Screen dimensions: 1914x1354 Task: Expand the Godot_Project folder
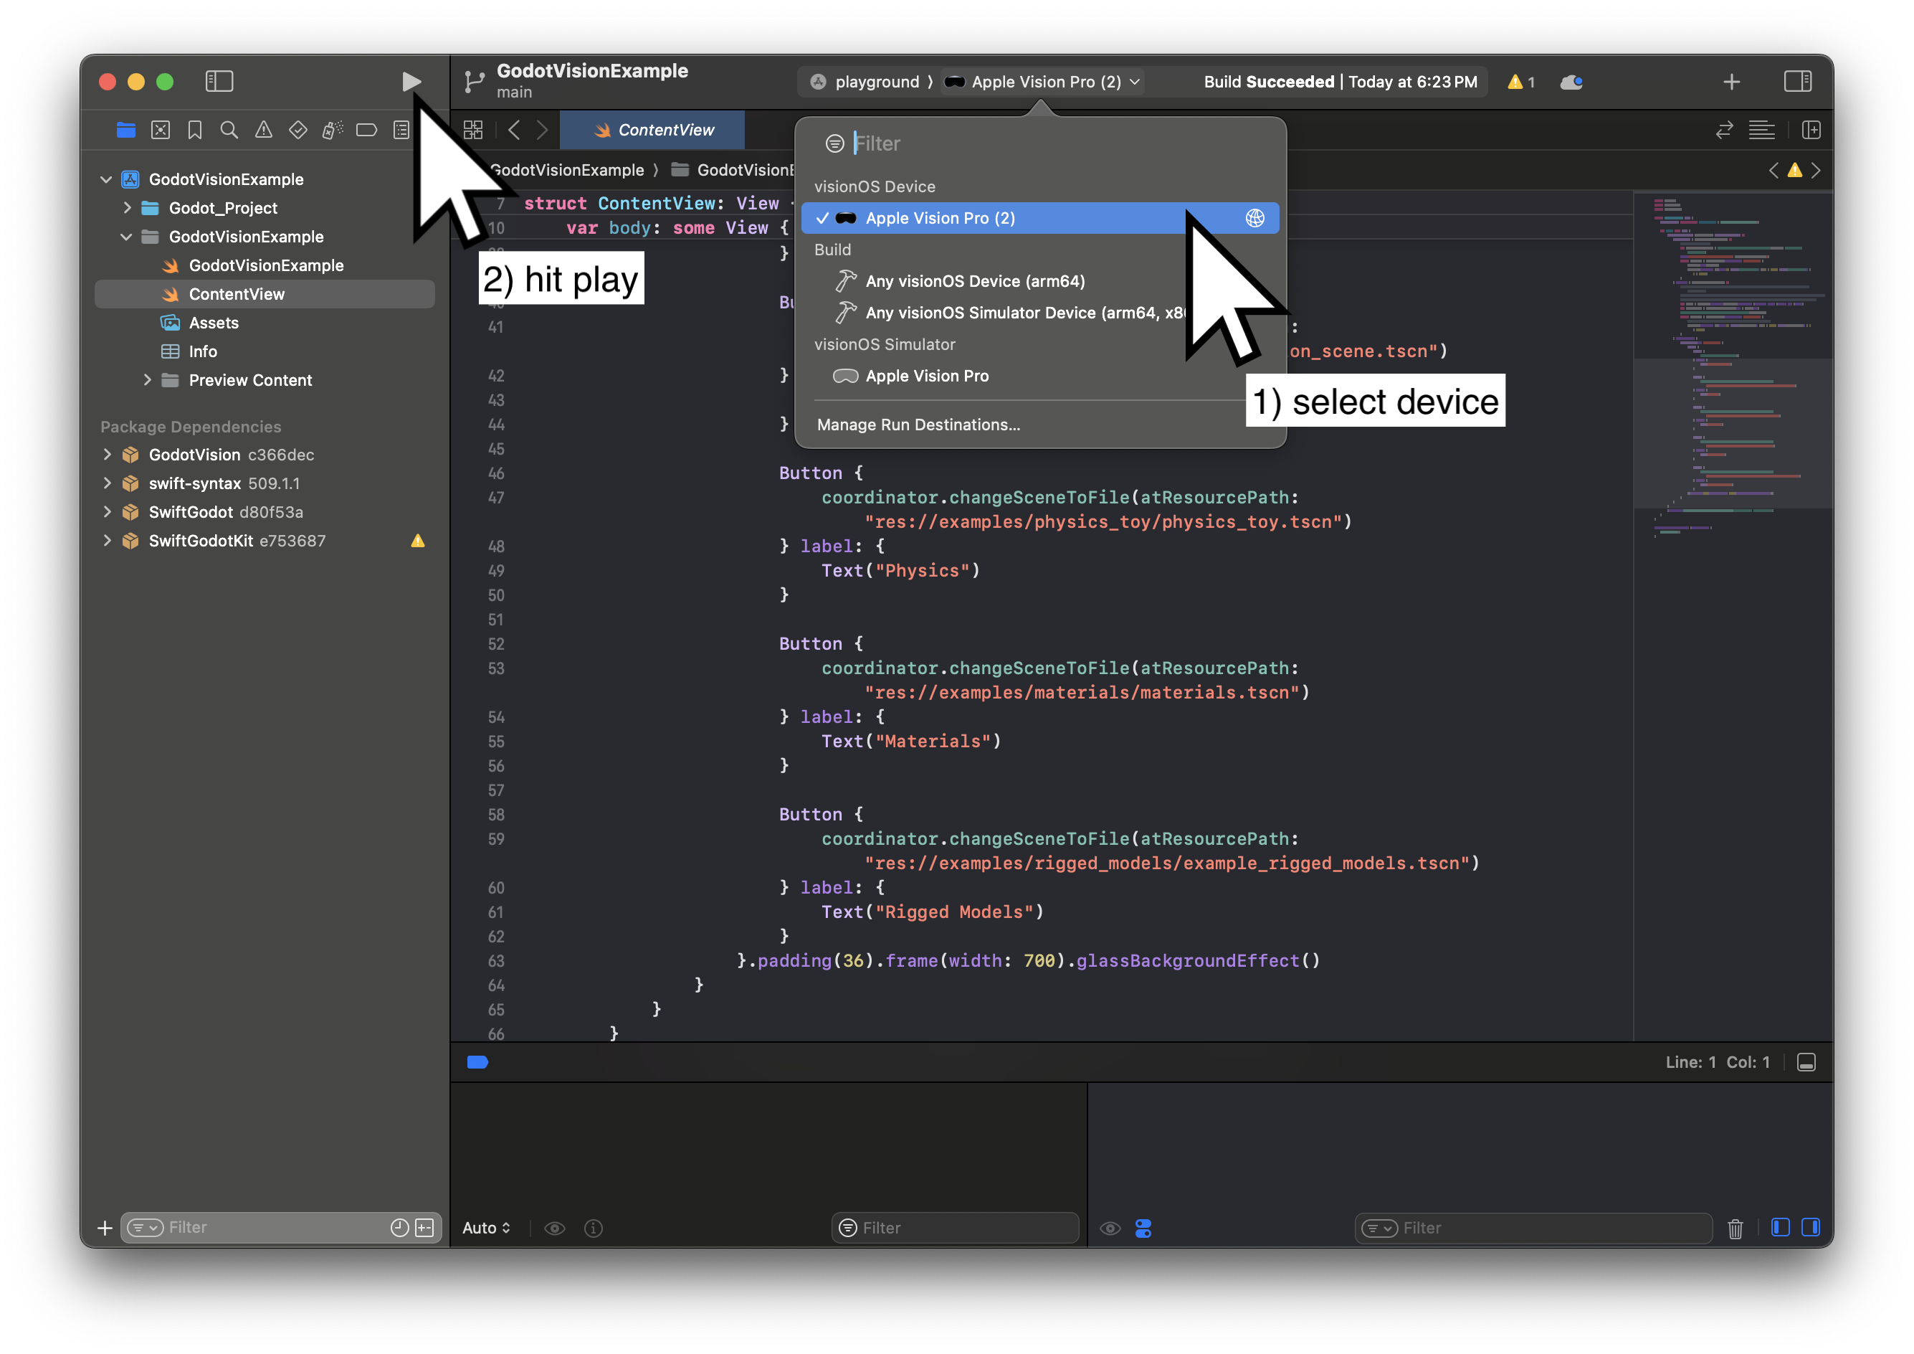tap(127, 207)
